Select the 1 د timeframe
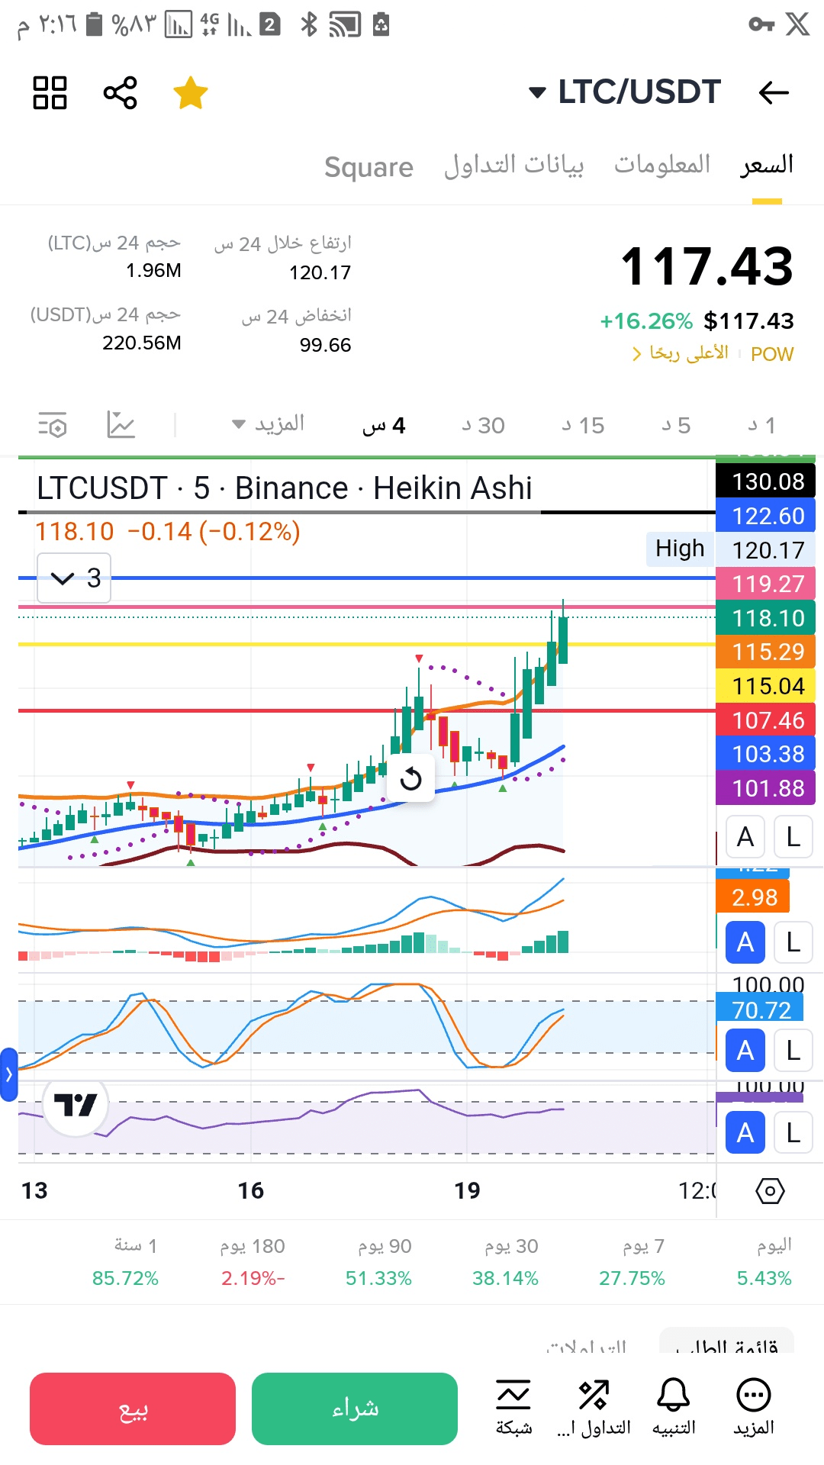The width and height of the screenshot is (824, 1465). click(x=762, y=425)
